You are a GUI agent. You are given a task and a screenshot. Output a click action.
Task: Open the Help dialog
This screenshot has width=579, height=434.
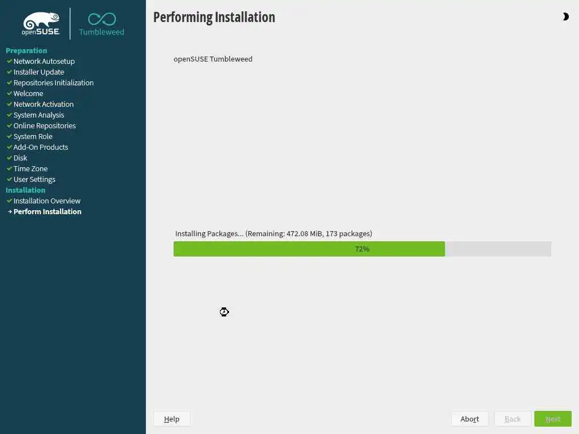click(172, 419)
